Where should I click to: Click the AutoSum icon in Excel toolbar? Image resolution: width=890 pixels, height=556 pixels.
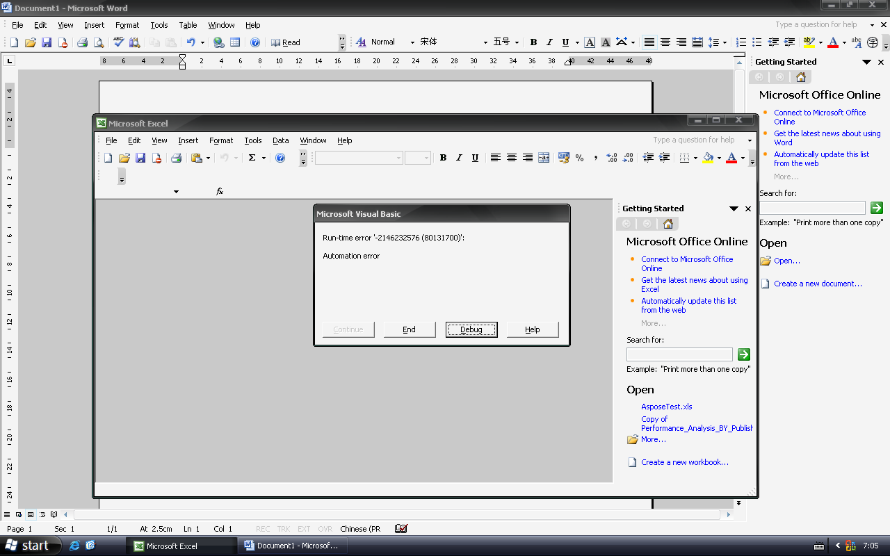[x=252, y=158]
